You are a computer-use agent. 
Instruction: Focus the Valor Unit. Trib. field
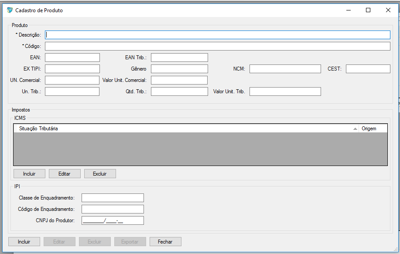[x=285, y=91]
